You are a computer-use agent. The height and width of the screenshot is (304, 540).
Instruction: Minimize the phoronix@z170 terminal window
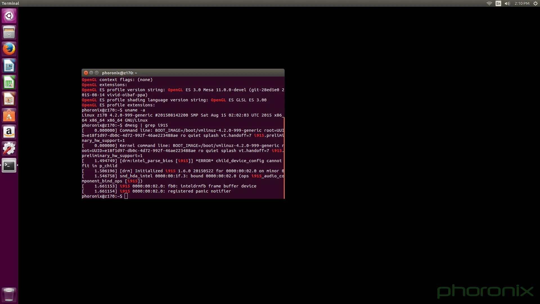(91, 73)
